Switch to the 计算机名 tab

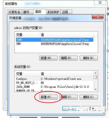[x=14, y=12]
